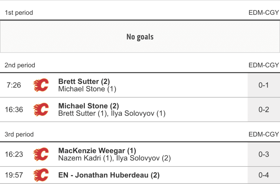Click the 0-1 score cell
The height and width of the screenshot is (184, 280).
pos(264,85)
